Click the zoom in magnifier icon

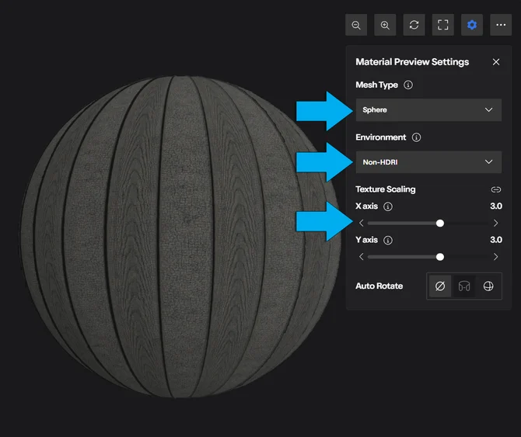point(385,25)
